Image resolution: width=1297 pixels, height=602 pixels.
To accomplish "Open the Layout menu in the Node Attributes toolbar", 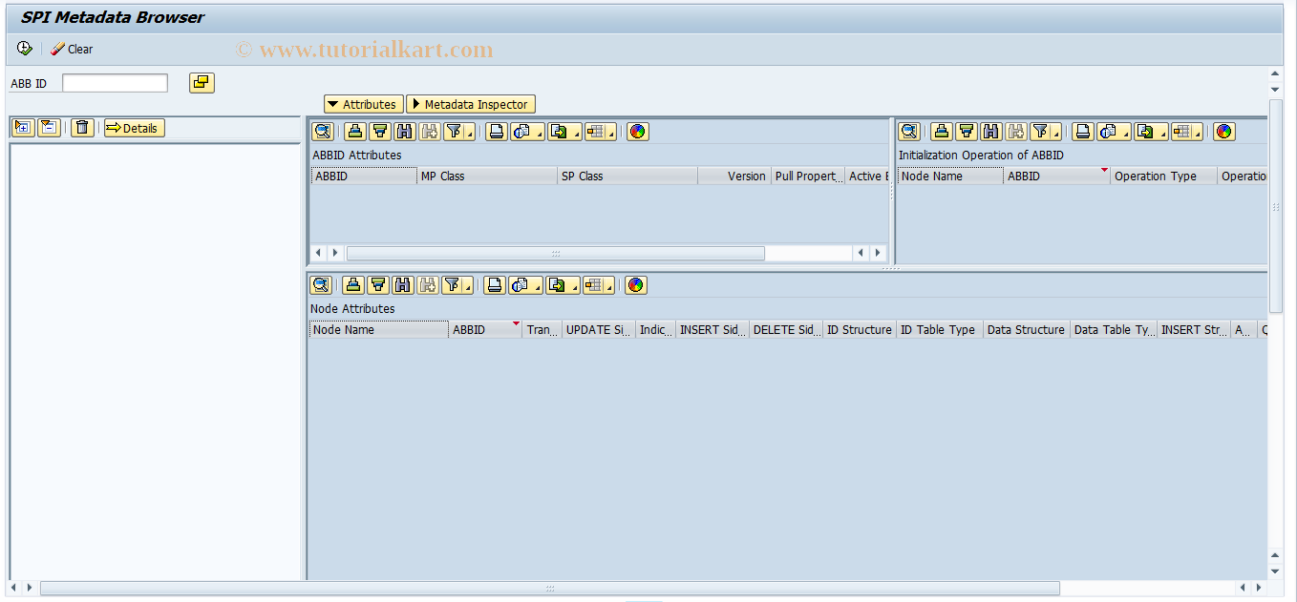I will (x=597, y=285).
